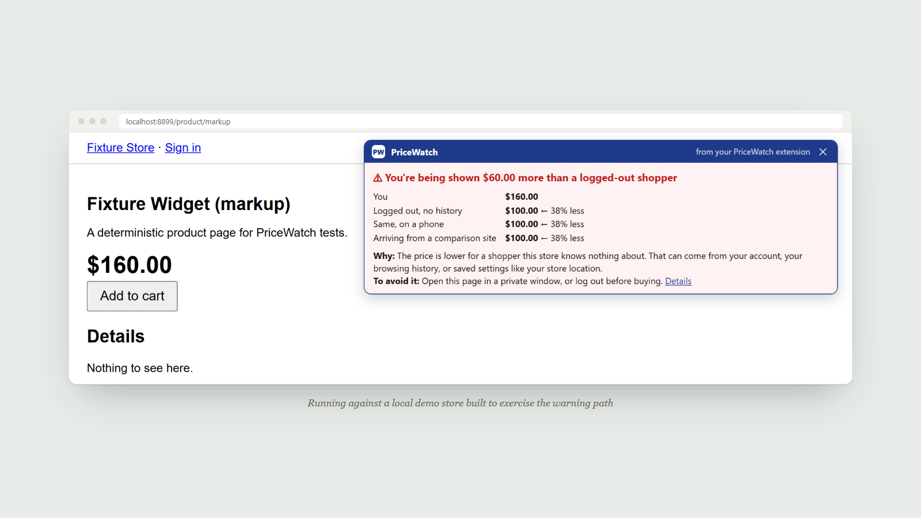921x518 pixels.
Task: Click the 'To avoid it' advice text
Action: 518,281
